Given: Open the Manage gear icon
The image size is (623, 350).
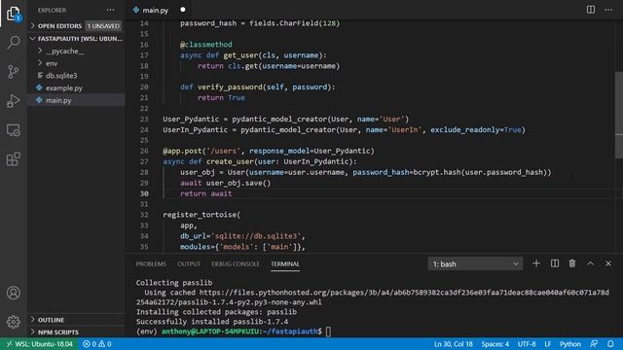Looking at the screenshot, I should pos(13,322).
